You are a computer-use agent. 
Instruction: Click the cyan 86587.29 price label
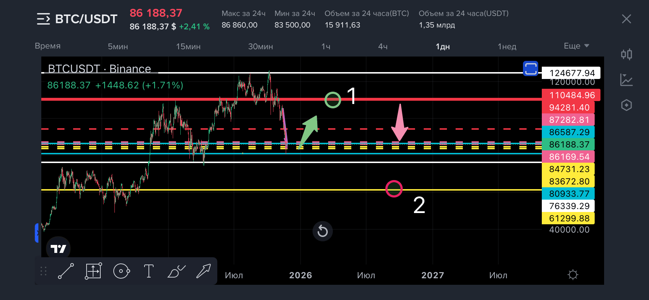(x=568, y=132)
